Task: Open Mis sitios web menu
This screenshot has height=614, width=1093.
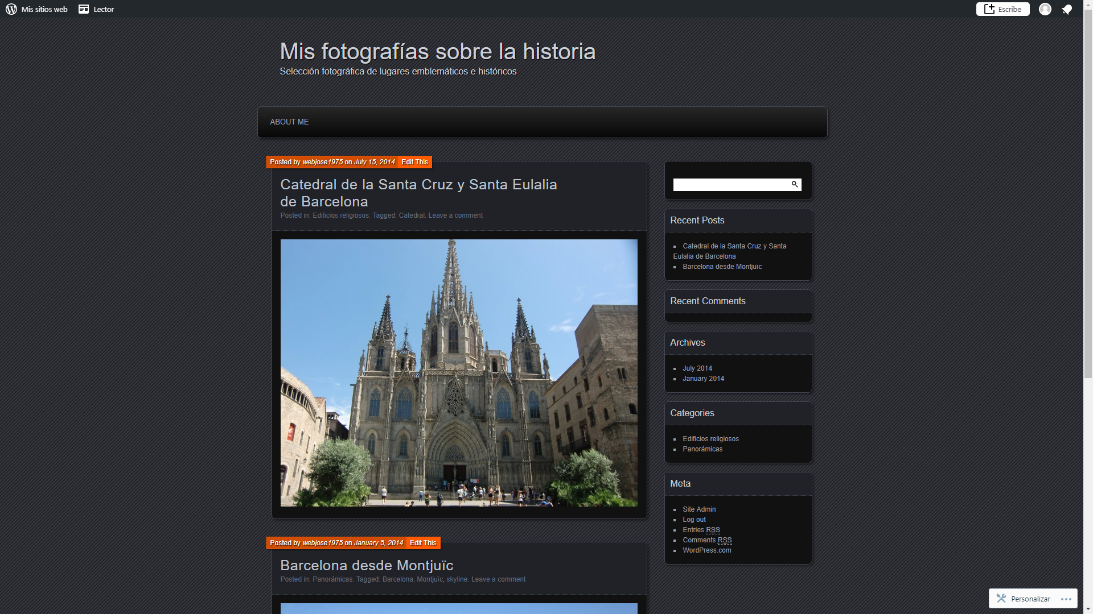Action: click(44, 9)
